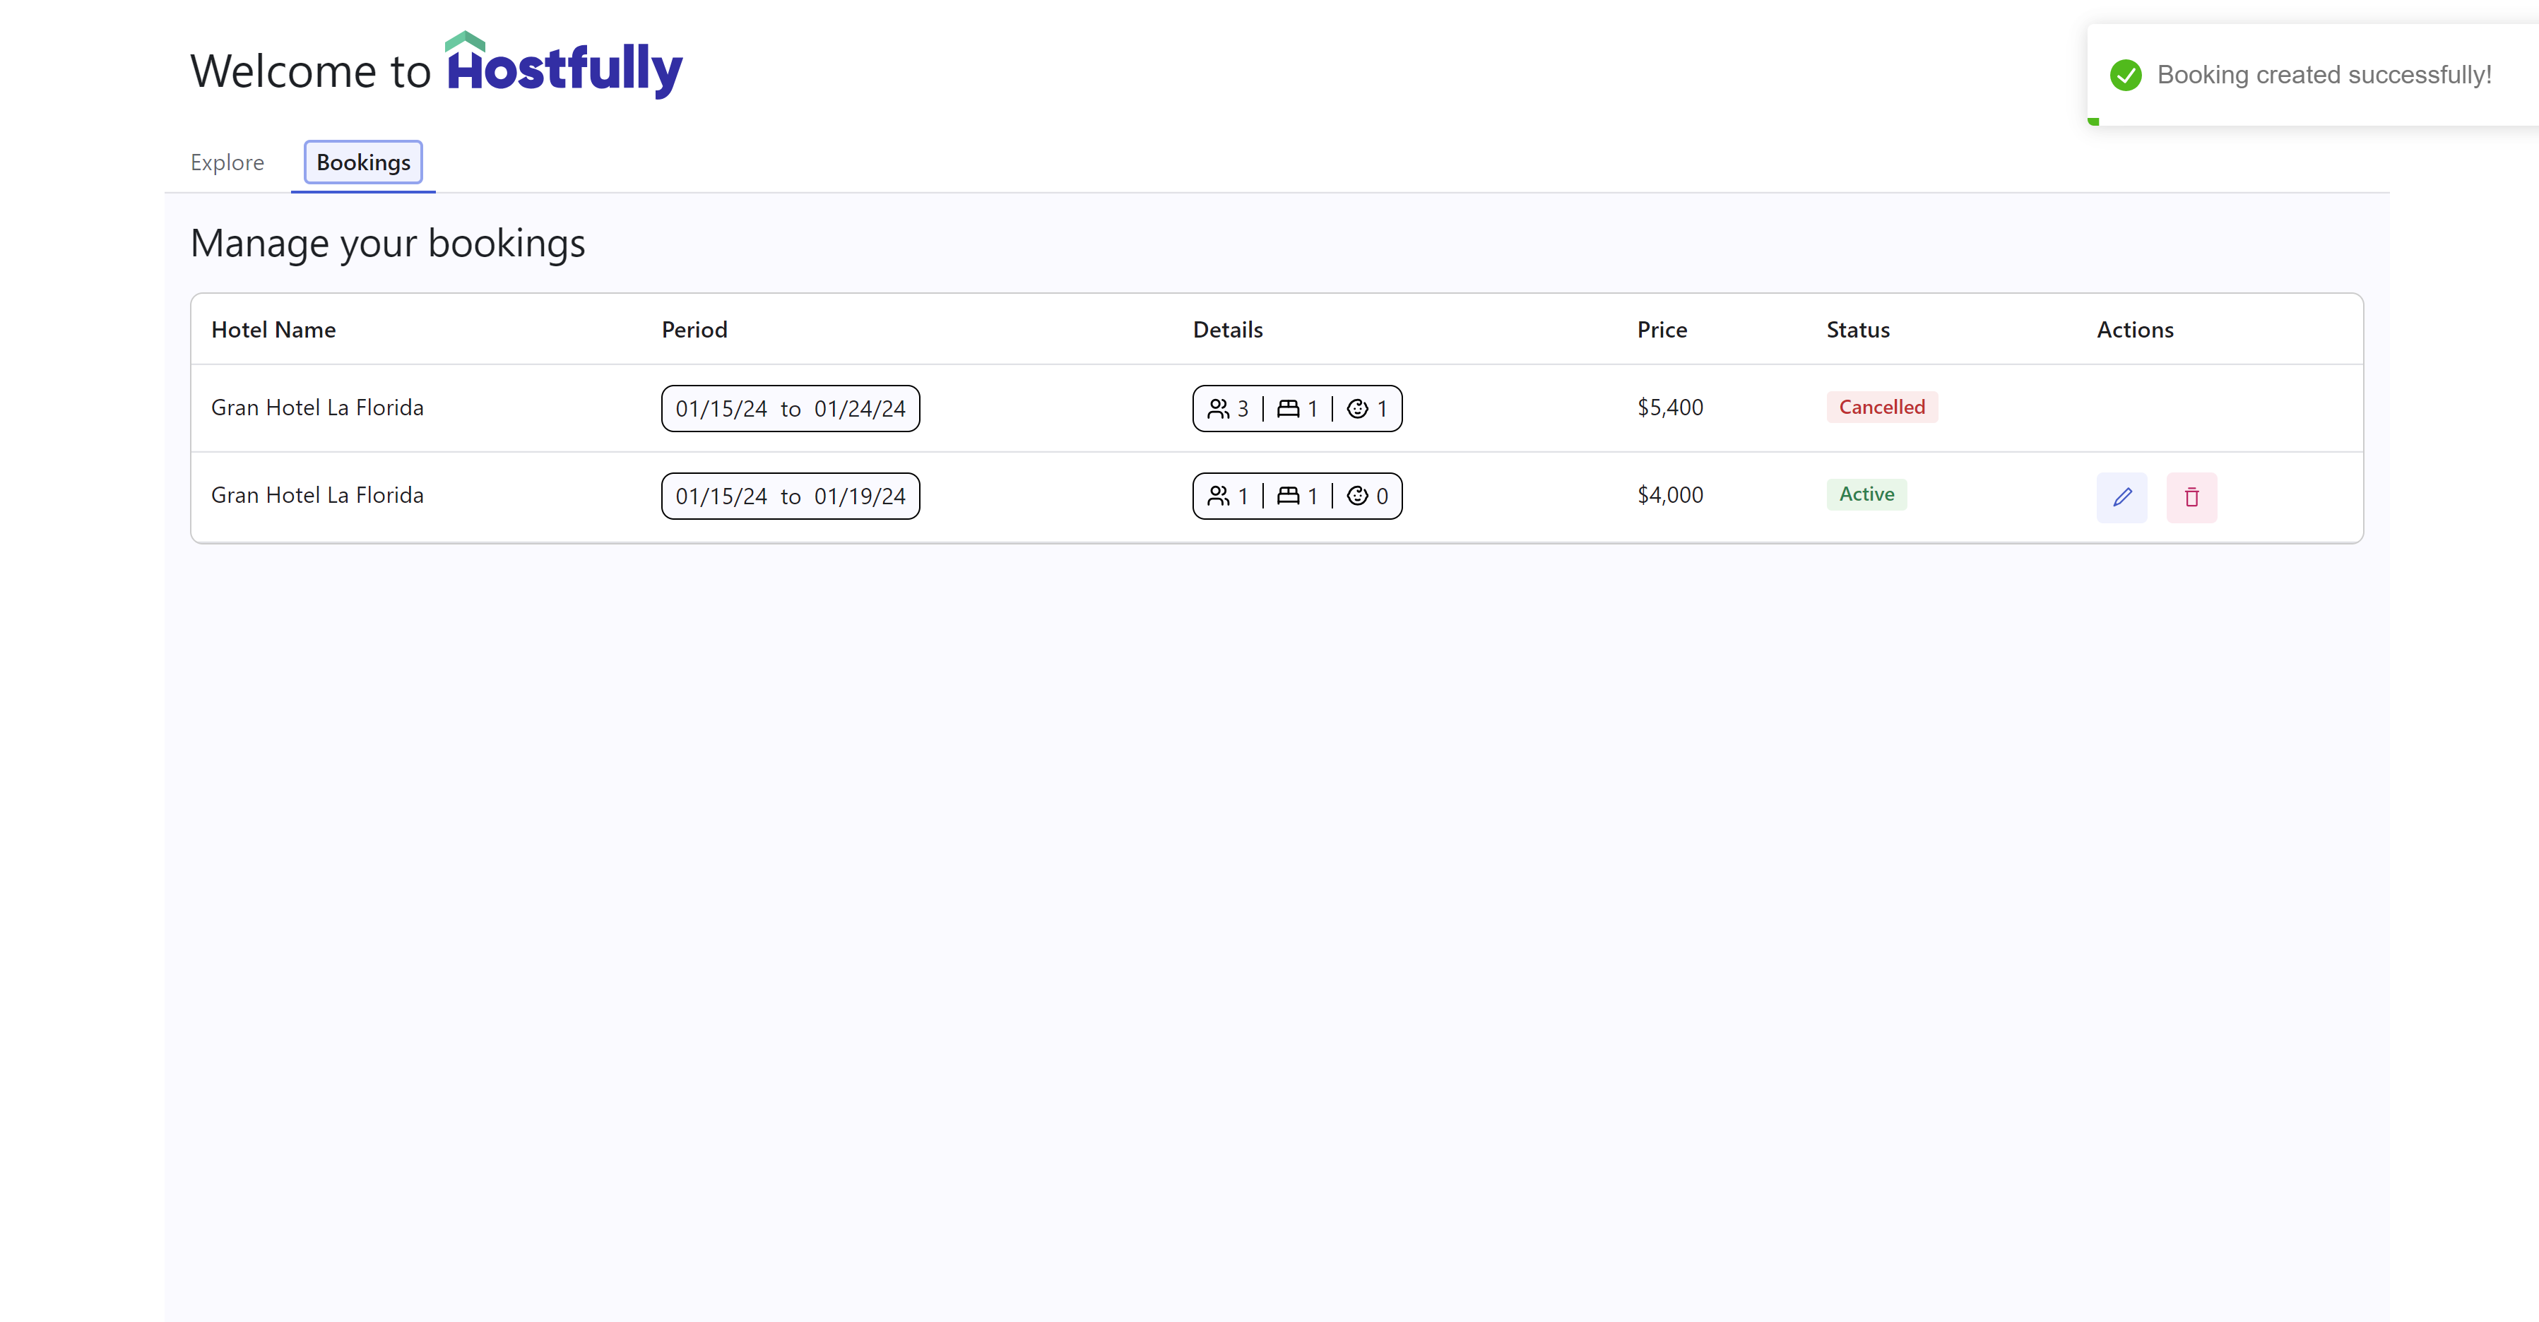Viewport: 2539px width, 1322px height.
Task: Click the Active status badge
Action: pos(1866,494)
